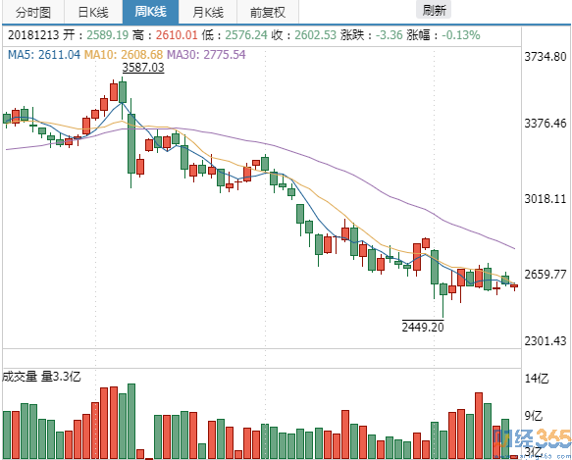Click the MA30: 2775.54 label
The image size is (572, 460).
[206, 55]
